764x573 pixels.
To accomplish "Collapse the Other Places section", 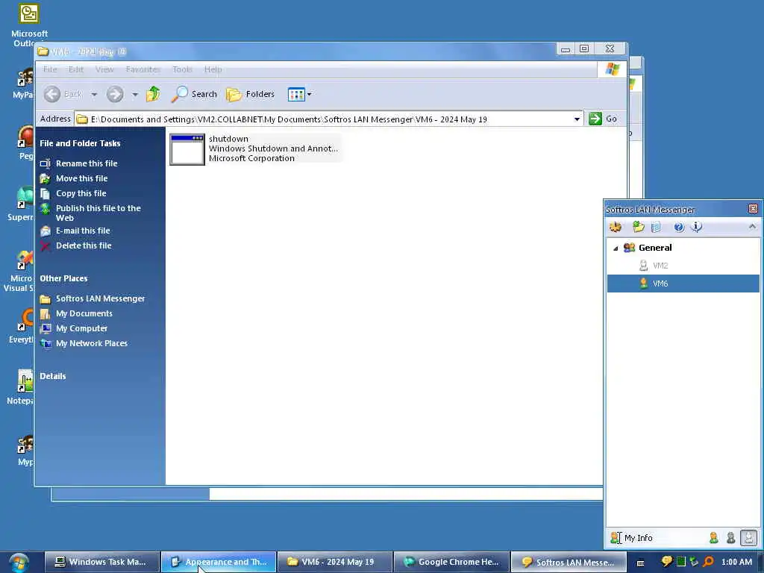I will coord(64,279).
